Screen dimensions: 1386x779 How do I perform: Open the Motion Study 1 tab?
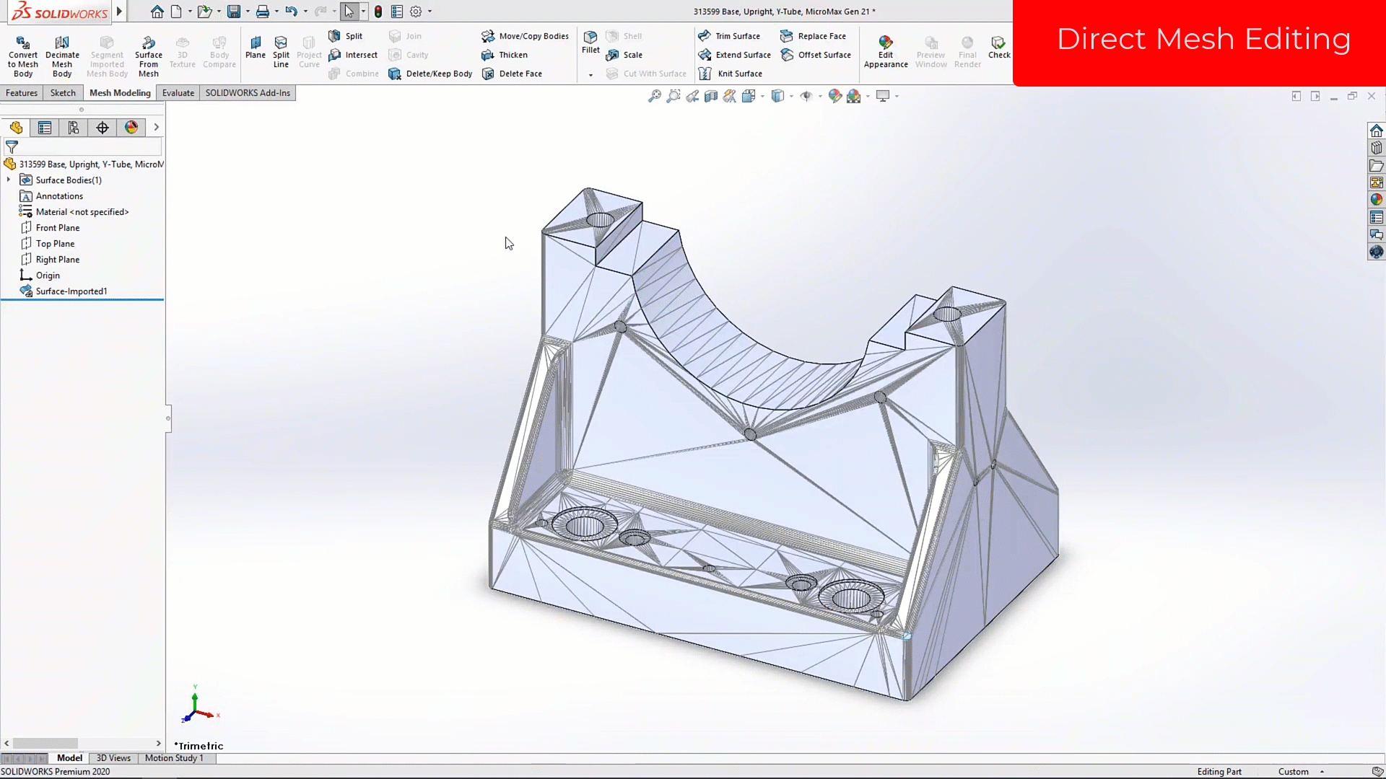pyautogui.click(x=174, y=758)
